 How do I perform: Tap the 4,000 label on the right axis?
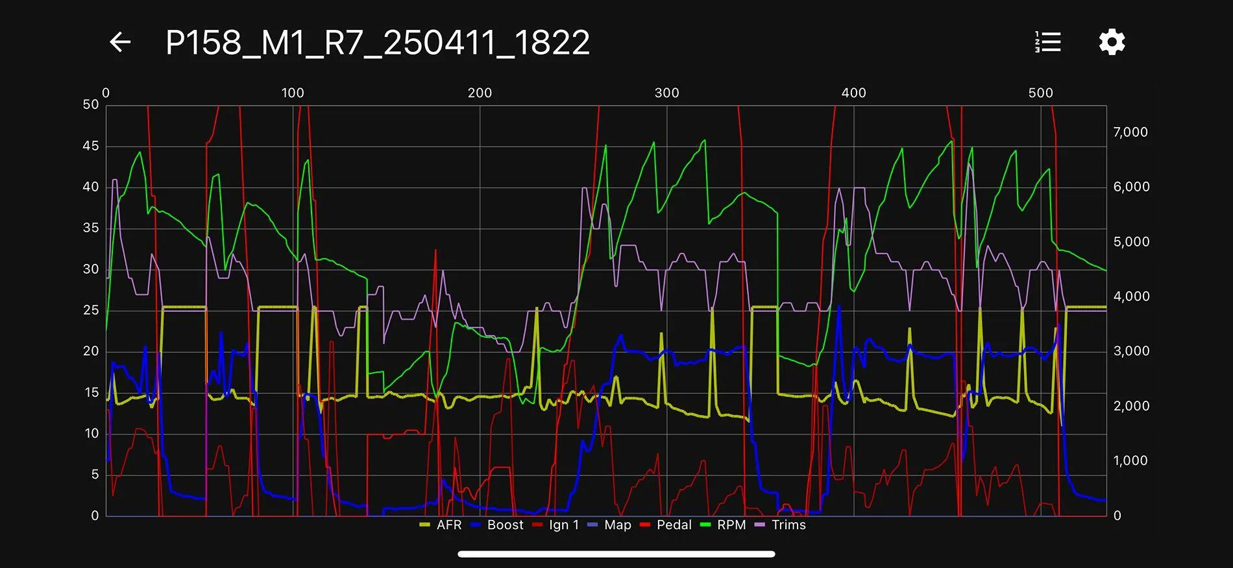point(1131,296)
